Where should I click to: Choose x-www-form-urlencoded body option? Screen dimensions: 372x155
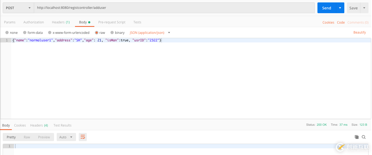tap(69, 33)
